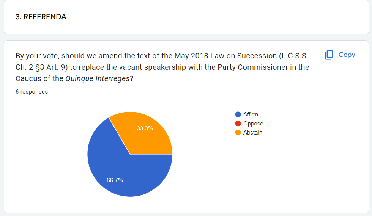Click the 66.7% pie label

tap(115, 180)
